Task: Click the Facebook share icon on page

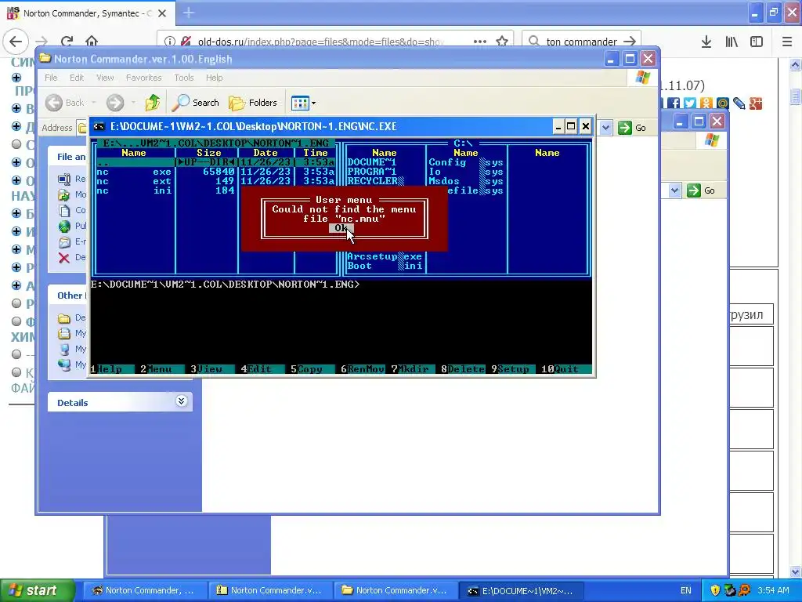Action: click(x=673, y=103)
